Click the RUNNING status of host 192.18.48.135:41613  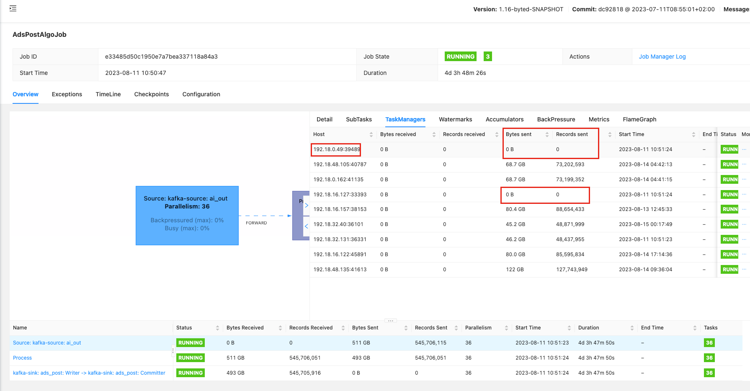pyautogui.click(x=730, y=270)
